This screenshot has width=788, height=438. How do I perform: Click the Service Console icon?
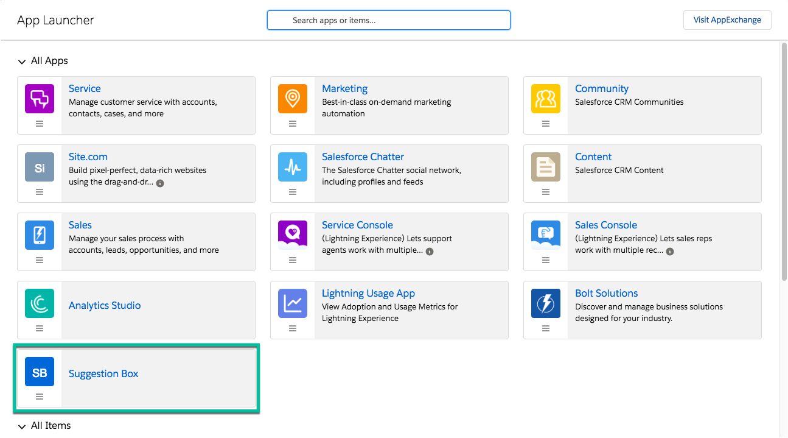[293, 235]
